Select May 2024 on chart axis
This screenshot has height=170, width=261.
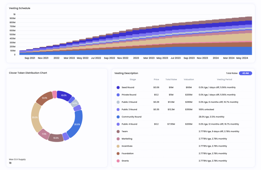coord(242,58)
